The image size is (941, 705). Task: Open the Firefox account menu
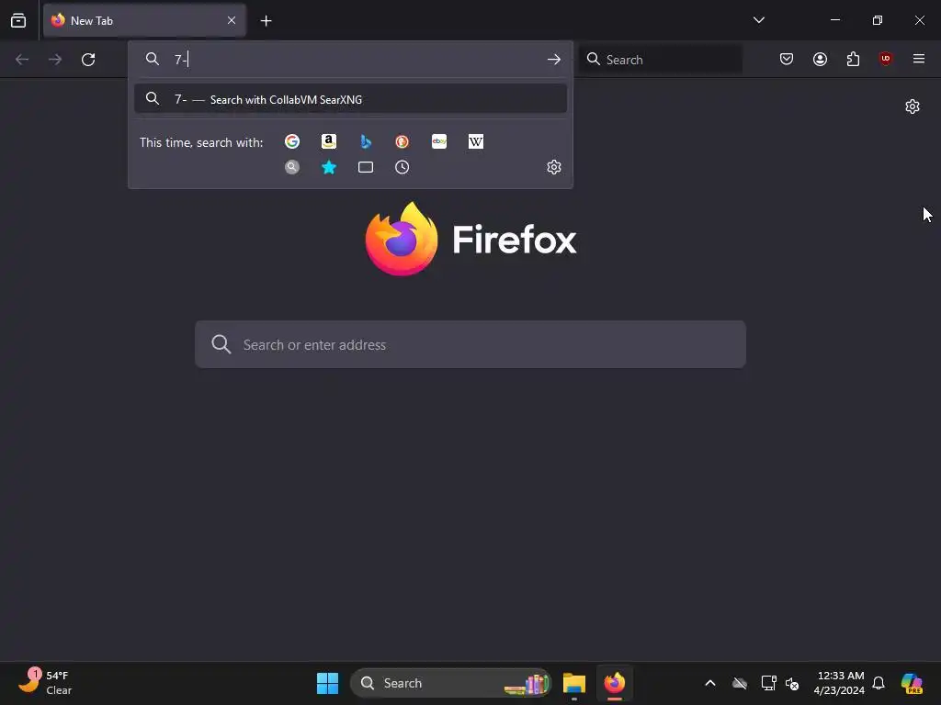click(820, 59)
